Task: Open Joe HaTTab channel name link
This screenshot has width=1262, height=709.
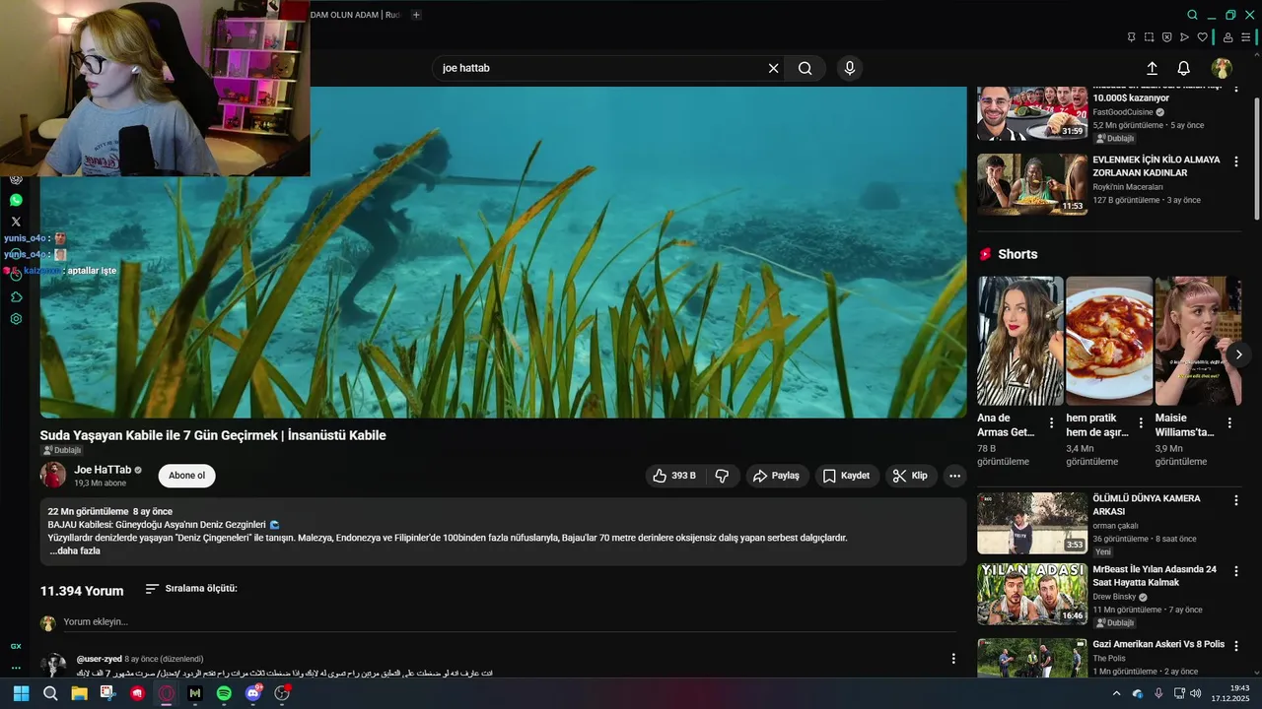Action: tap(103, 470)
